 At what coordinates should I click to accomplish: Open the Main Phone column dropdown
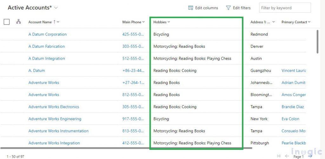143,22
